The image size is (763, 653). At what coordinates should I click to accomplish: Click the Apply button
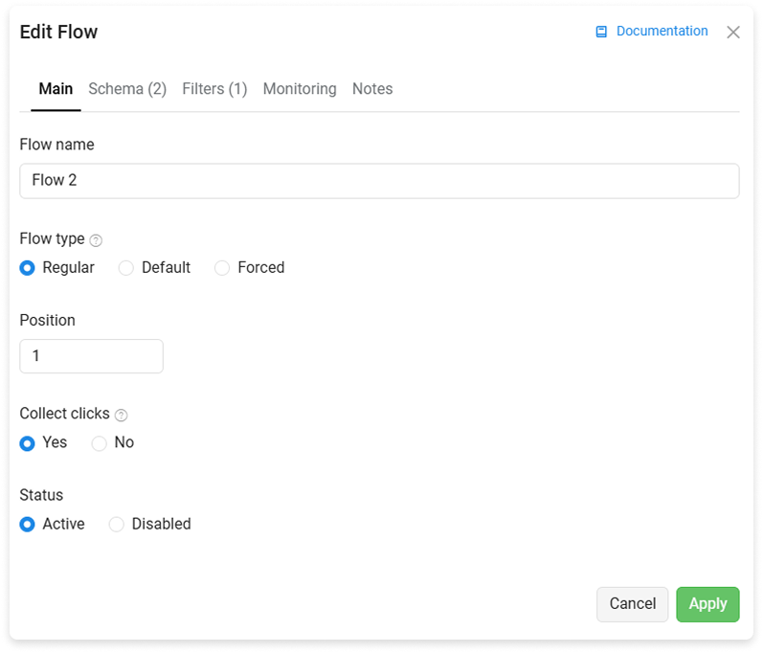[707, 604]
